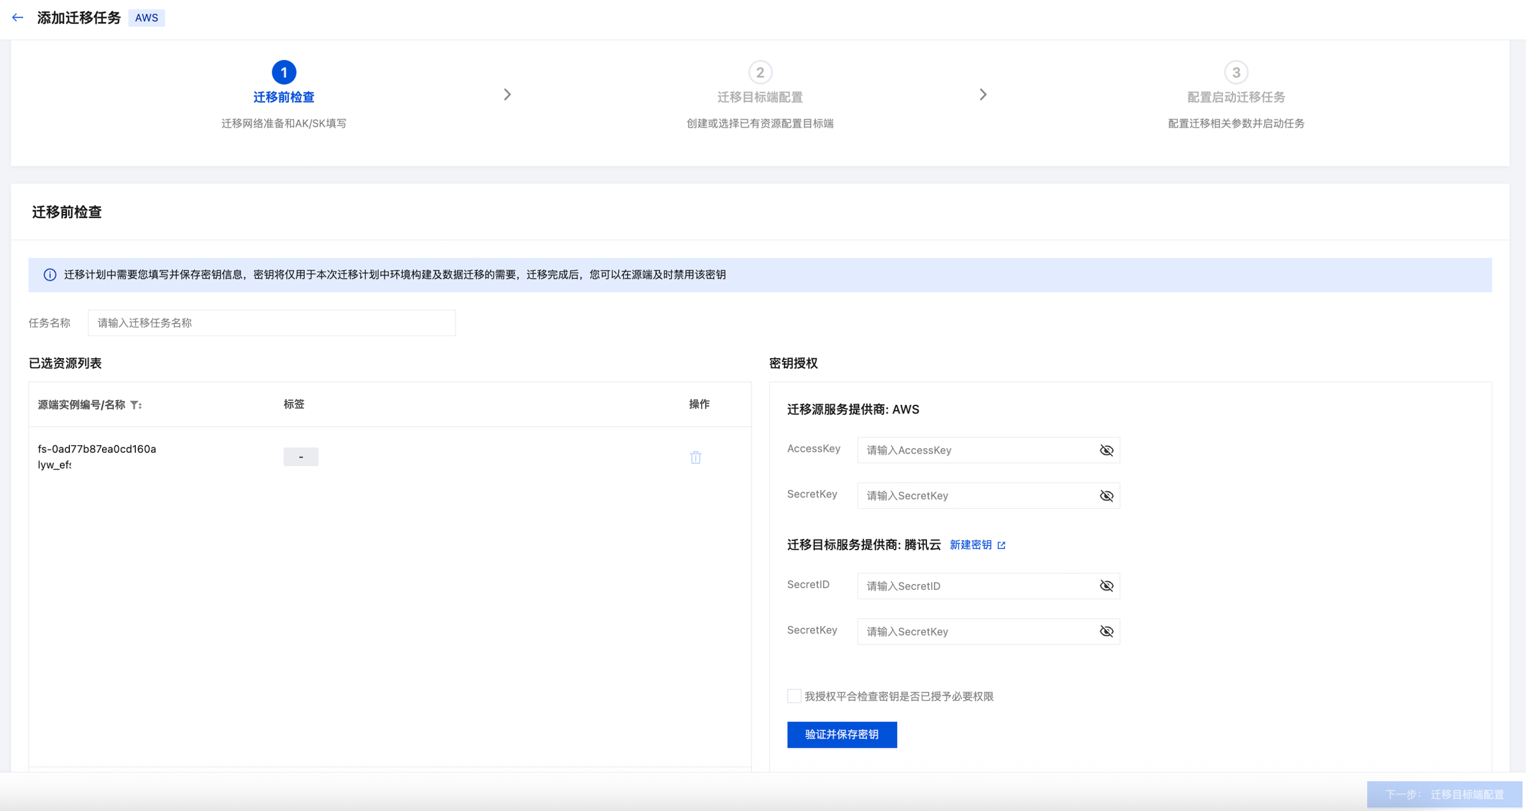Click step 1 circle icon 迁移前检查

(x=283, y=72)
